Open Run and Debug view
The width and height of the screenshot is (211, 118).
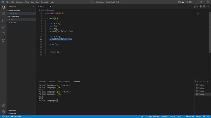(x=3, y=27)
